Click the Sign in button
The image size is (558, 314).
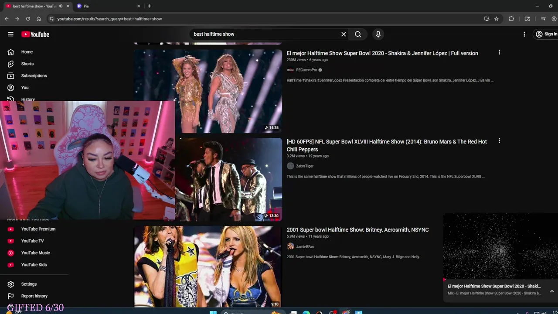click(546, 34)
